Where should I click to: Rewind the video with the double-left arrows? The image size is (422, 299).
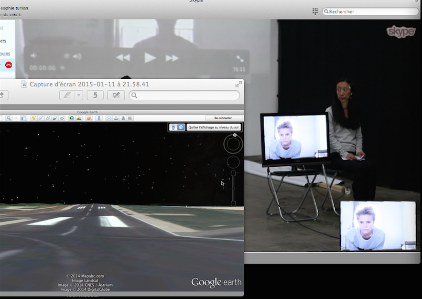123,57
